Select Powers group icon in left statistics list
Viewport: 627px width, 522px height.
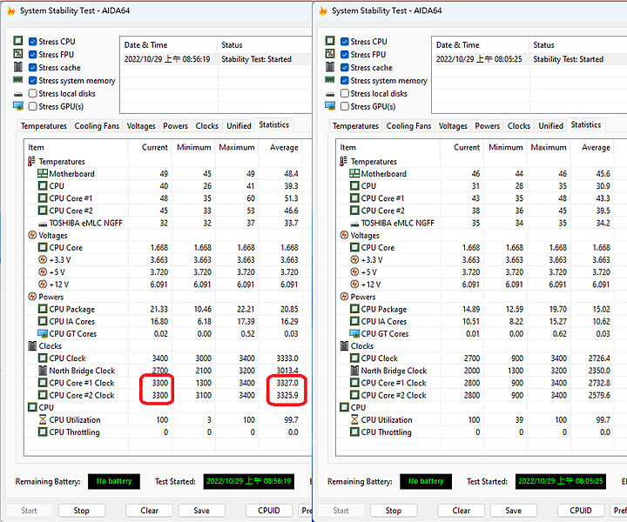pyautogui.click(x=32, y=297)
